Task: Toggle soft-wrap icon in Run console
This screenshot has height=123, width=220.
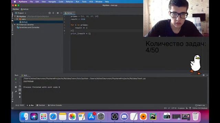Action: tap(20, 86)
